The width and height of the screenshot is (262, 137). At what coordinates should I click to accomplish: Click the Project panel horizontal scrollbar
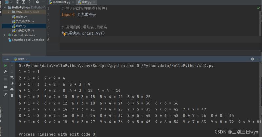point(16,54)
